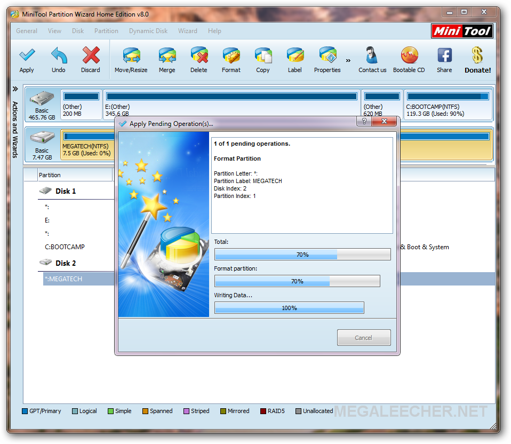Viewport: 511px width, 444px height.
Task: Open partition Properties icon
Action: [328, 55]
